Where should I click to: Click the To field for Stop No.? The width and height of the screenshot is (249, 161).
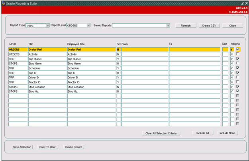(x=194, y=91)
